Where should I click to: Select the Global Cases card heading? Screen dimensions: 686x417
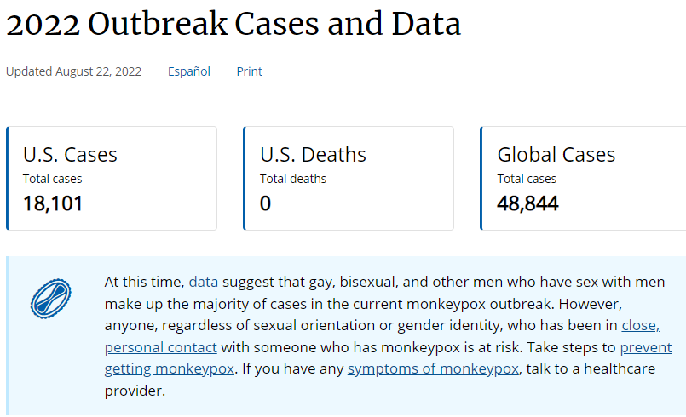(556, 155)
